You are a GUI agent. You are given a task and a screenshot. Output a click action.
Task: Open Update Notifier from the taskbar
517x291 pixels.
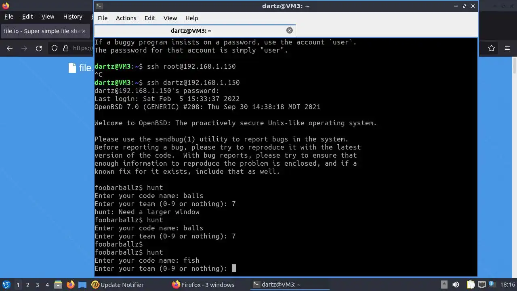[118, 285]
